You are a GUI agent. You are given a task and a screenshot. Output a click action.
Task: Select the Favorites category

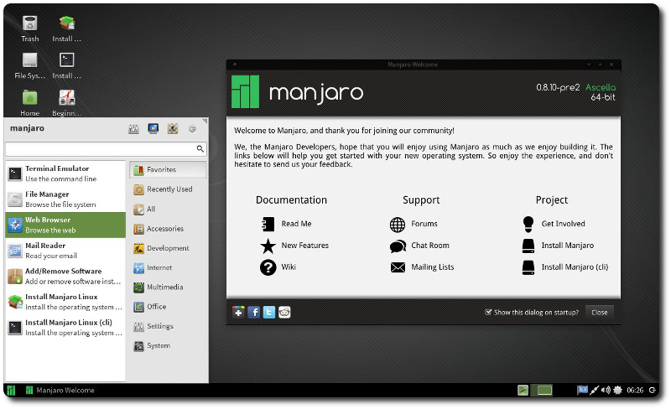coord(168,170)
